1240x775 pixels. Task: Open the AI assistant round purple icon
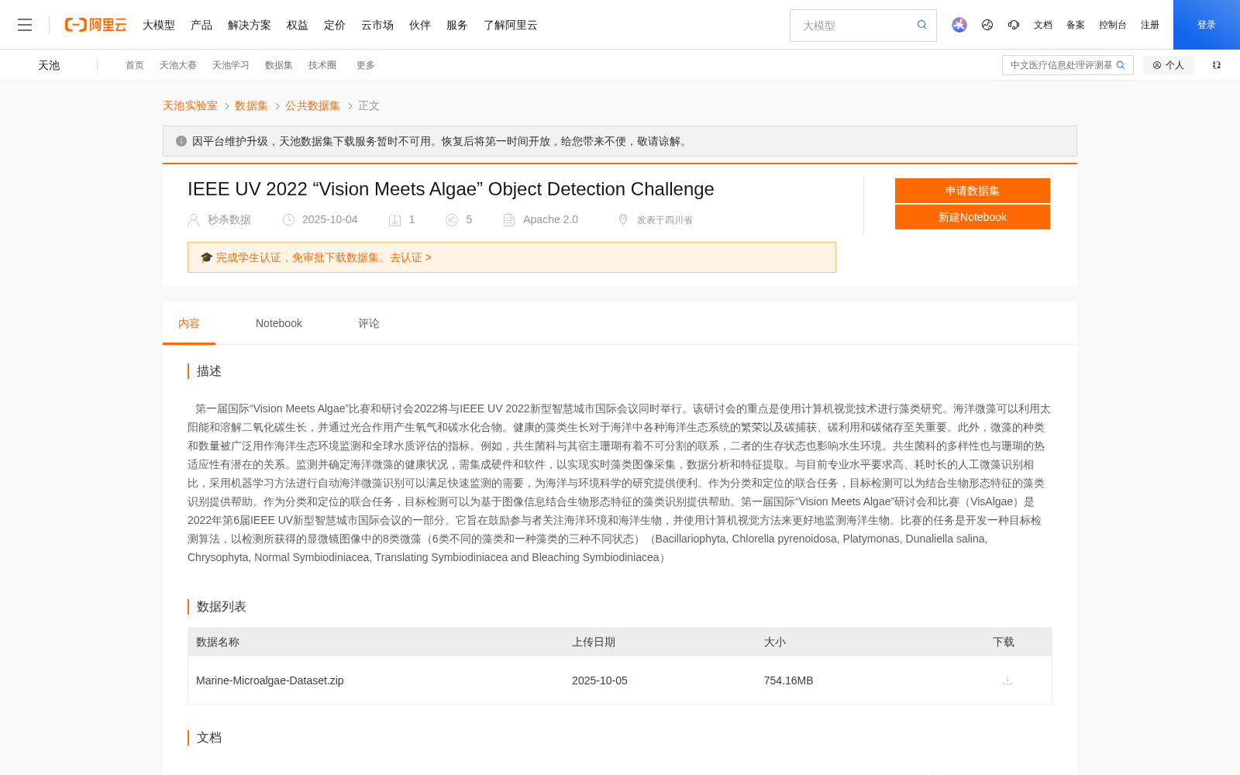point(959,25)
